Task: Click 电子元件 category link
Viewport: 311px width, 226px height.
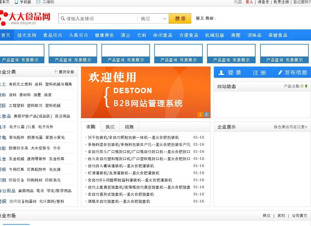Action: pos(46,127)
